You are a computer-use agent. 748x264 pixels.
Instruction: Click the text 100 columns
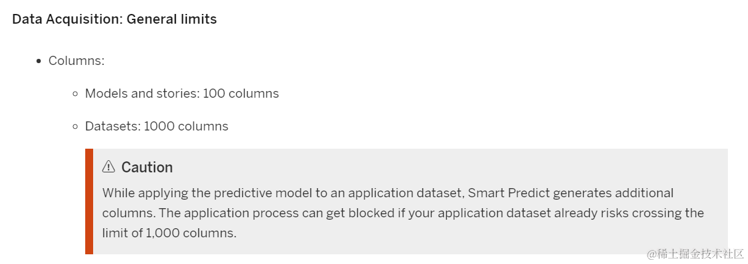[240, 93]
